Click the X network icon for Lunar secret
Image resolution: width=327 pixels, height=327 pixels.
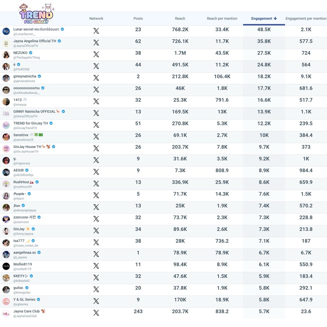[x=96, y=31]
